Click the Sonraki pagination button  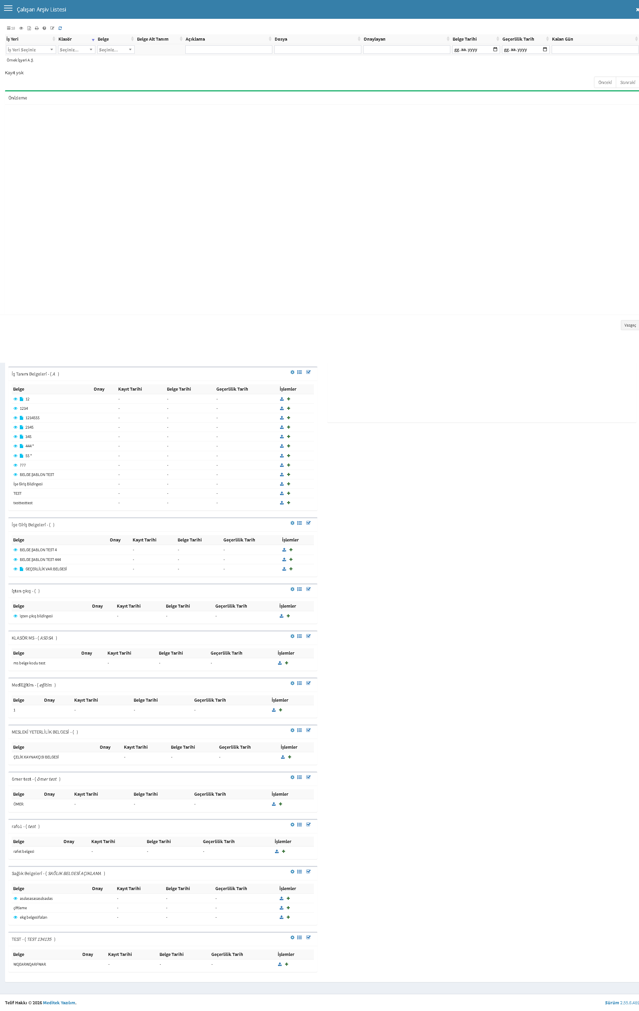628,82
